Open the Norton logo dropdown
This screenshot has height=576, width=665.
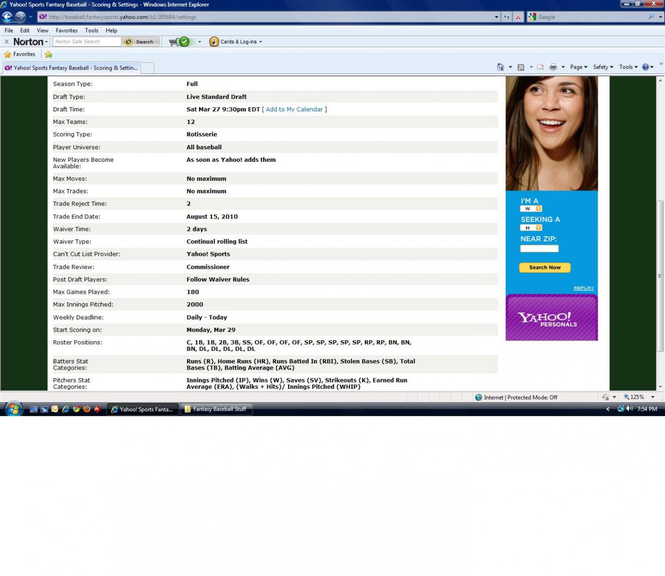[31, 42]
